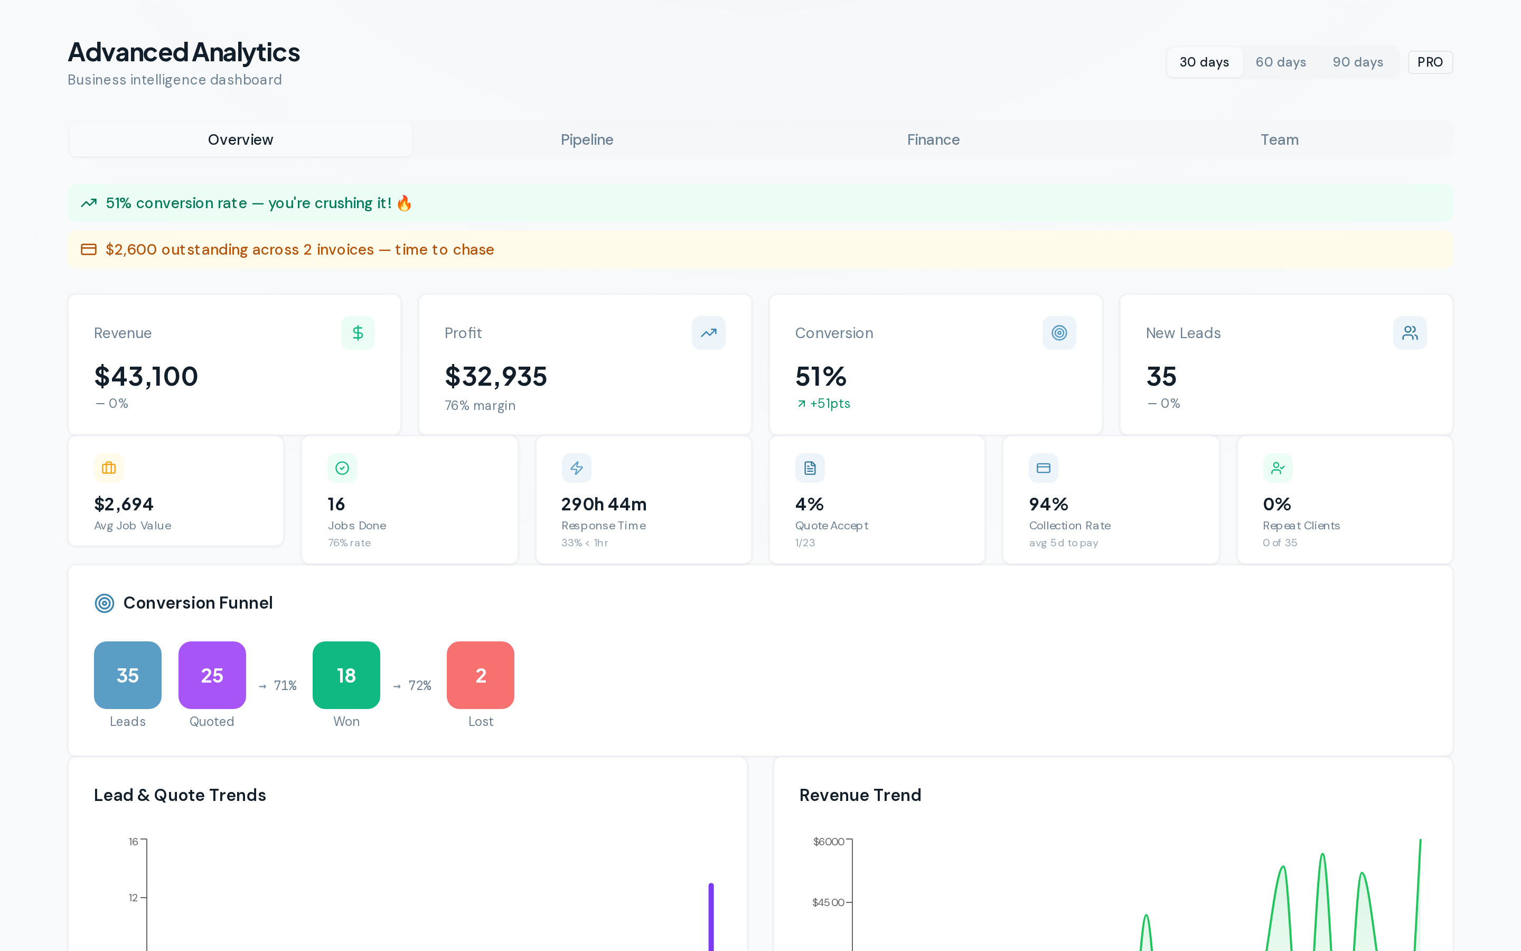Click the $2,694 Avg Job Value figure
The image size is (1521, 951).
click(x=124, y=504)
